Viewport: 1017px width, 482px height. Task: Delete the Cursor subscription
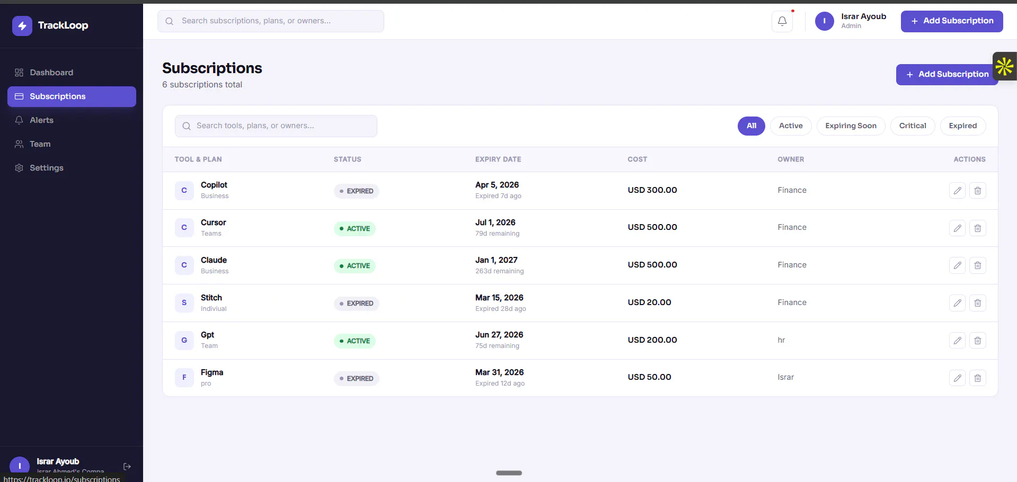pos(978,228)
